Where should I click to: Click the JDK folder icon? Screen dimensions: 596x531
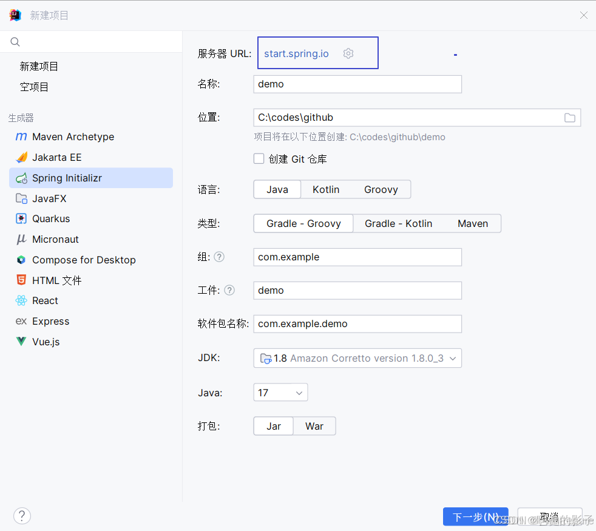point(266,358)
